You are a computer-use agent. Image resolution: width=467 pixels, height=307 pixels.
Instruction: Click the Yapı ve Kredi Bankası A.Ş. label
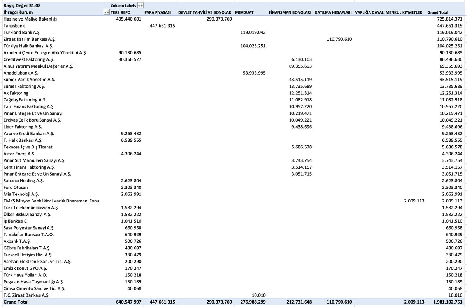[x=28, y=133]
